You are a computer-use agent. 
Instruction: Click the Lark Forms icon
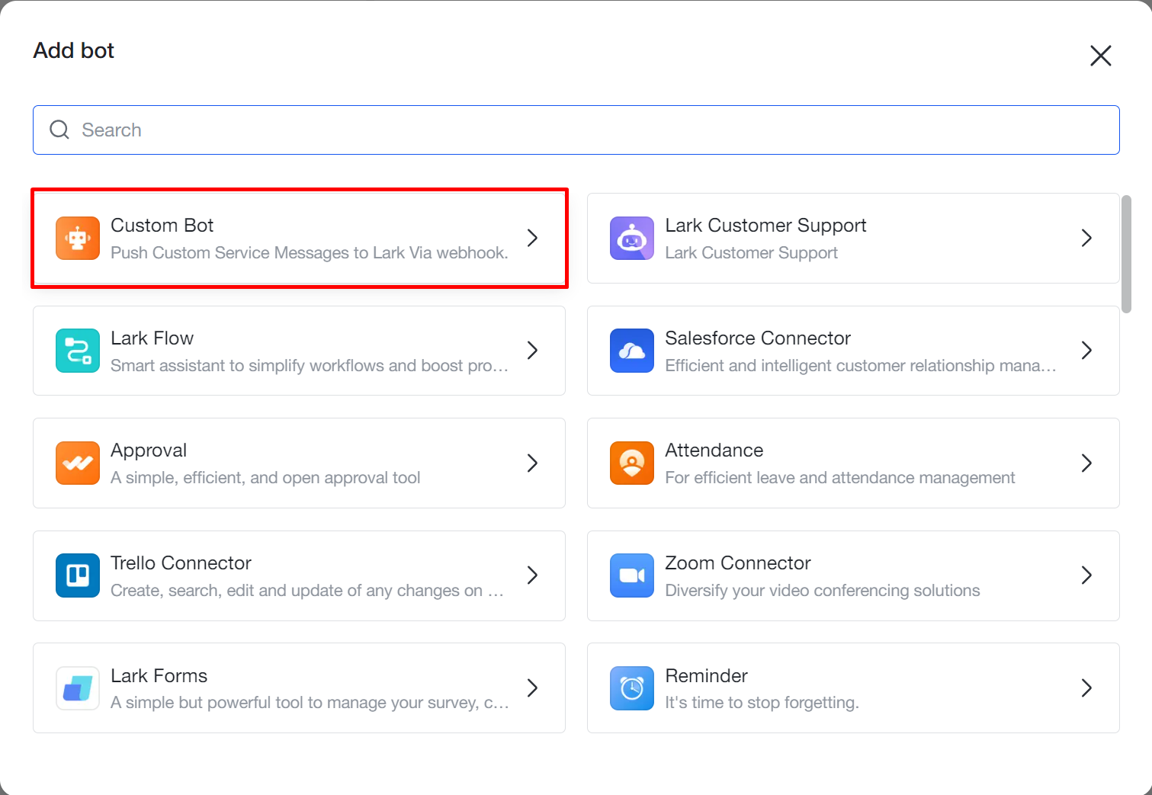pyautogui.click(x=78, y=688)
